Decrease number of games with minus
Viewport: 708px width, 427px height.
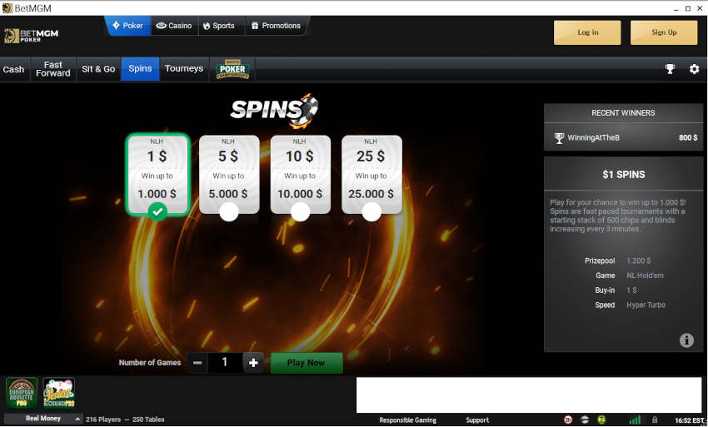pyautogui.click(x=197, y=363)
